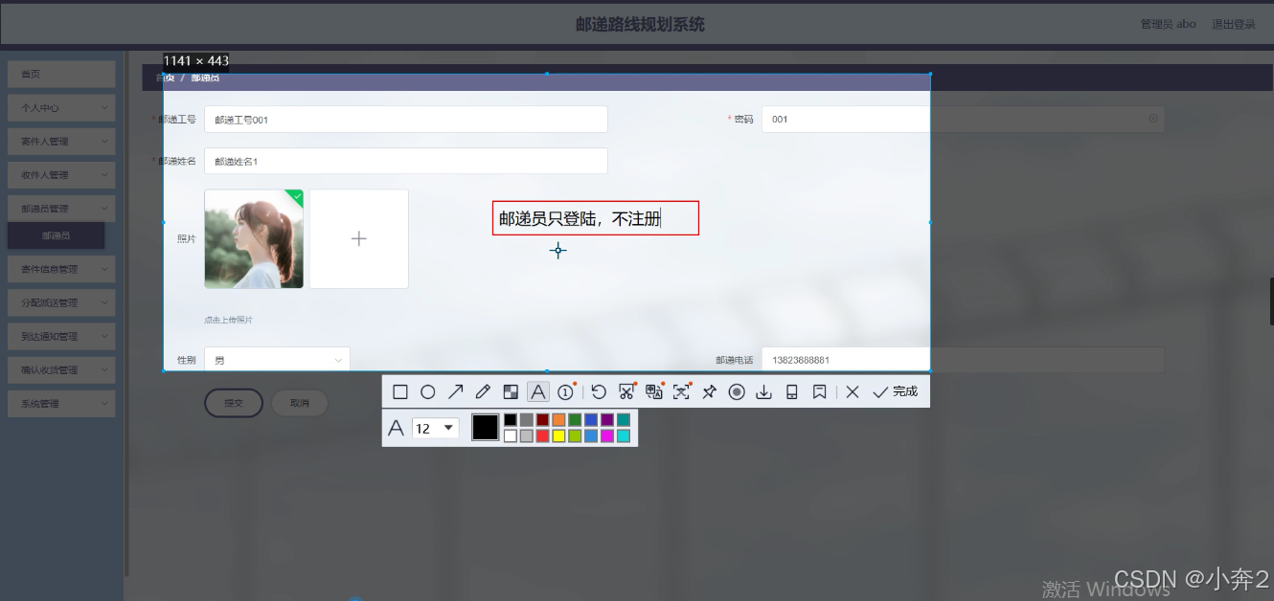Expand the 分配派送管理 sidebar section

[x=60, y=302]
